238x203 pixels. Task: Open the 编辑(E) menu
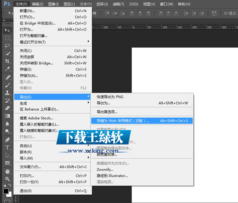38,4
